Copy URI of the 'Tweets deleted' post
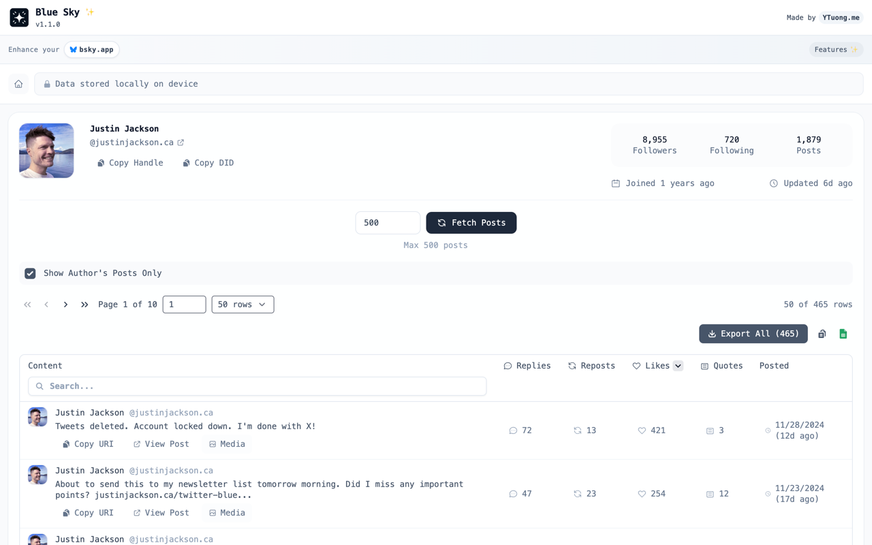872x545 pixels. (88, 444)
